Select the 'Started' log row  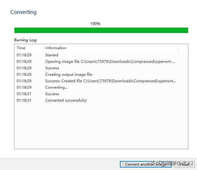tap(101, 55)
